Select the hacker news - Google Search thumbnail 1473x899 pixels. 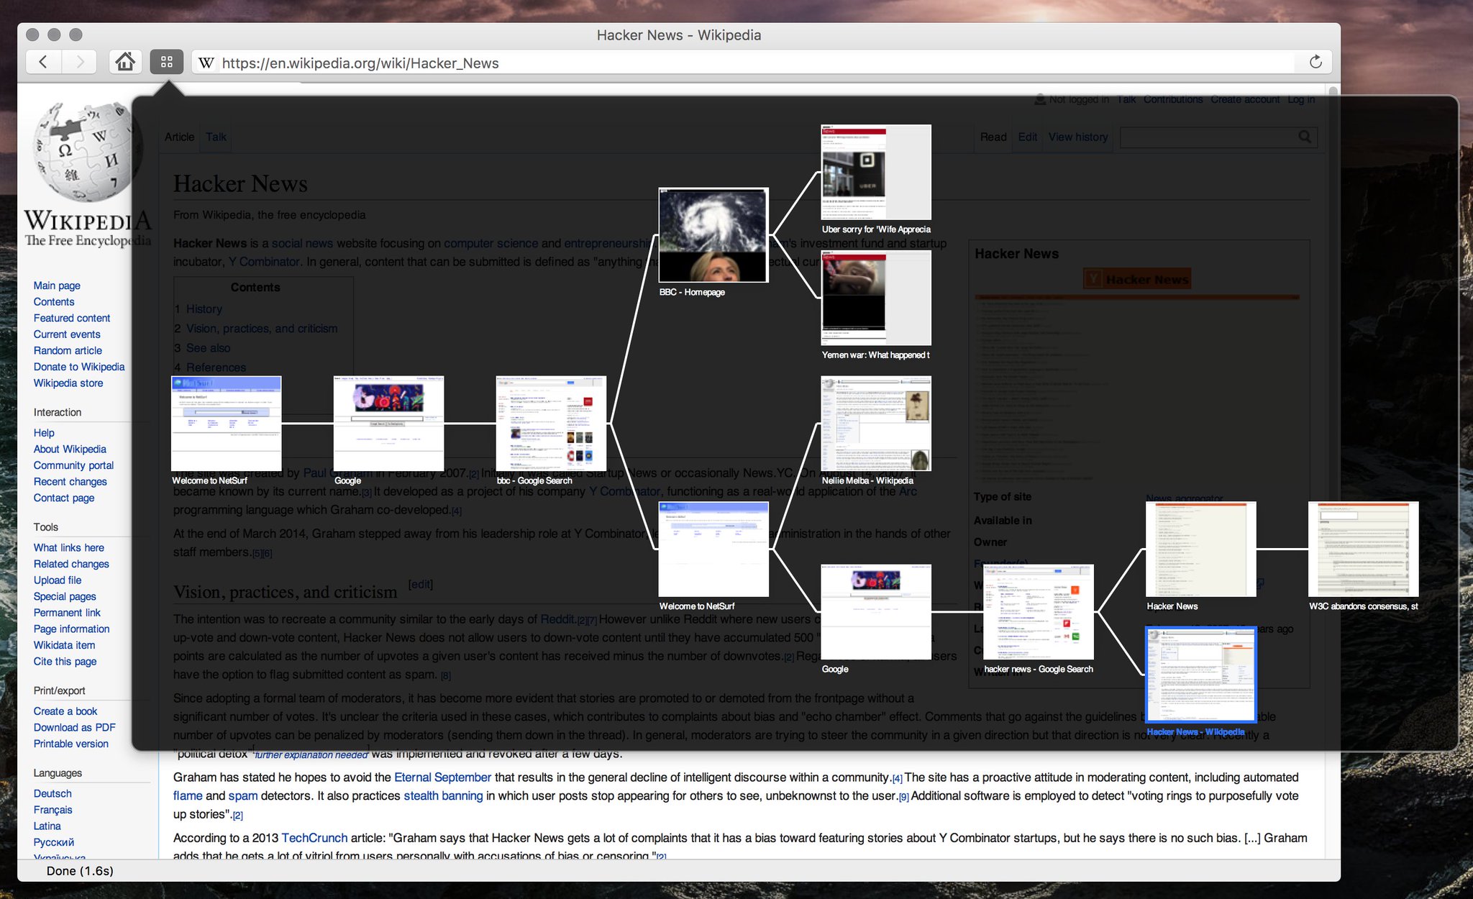[1039, 612]
